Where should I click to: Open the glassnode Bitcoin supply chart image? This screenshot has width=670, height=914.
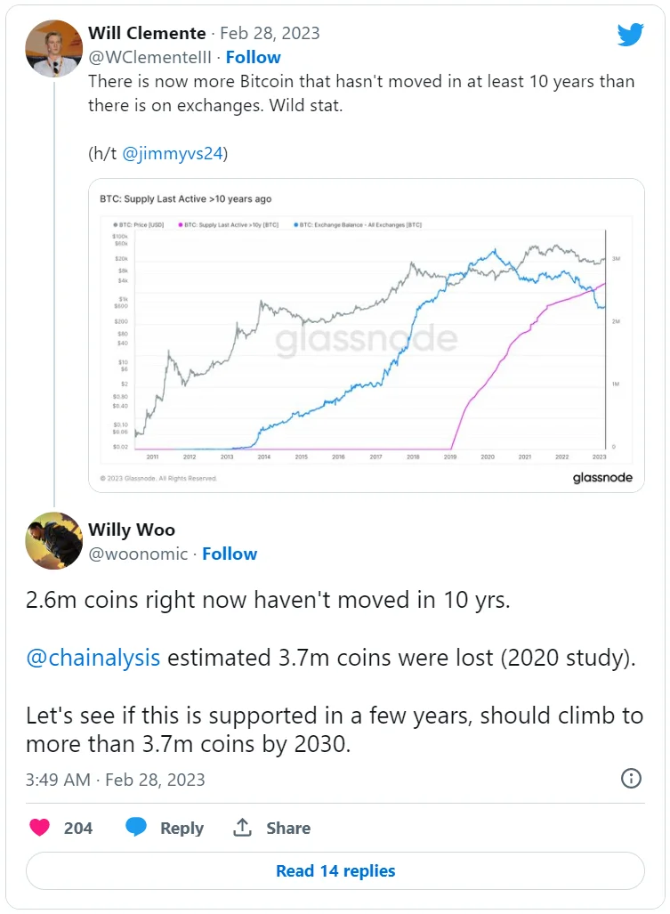366,335
